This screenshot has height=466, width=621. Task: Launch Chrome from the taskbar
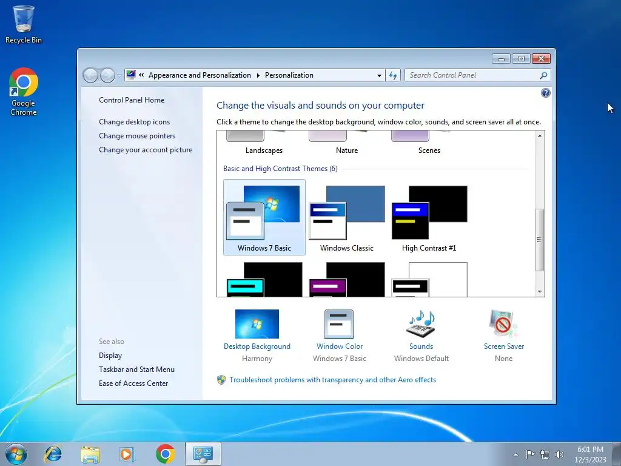(165, 454)
